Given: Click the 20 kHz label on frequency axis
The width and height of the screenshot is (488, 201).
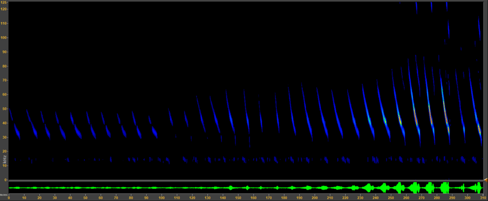Looking at the screenshot, I should (x=4, y=152).
